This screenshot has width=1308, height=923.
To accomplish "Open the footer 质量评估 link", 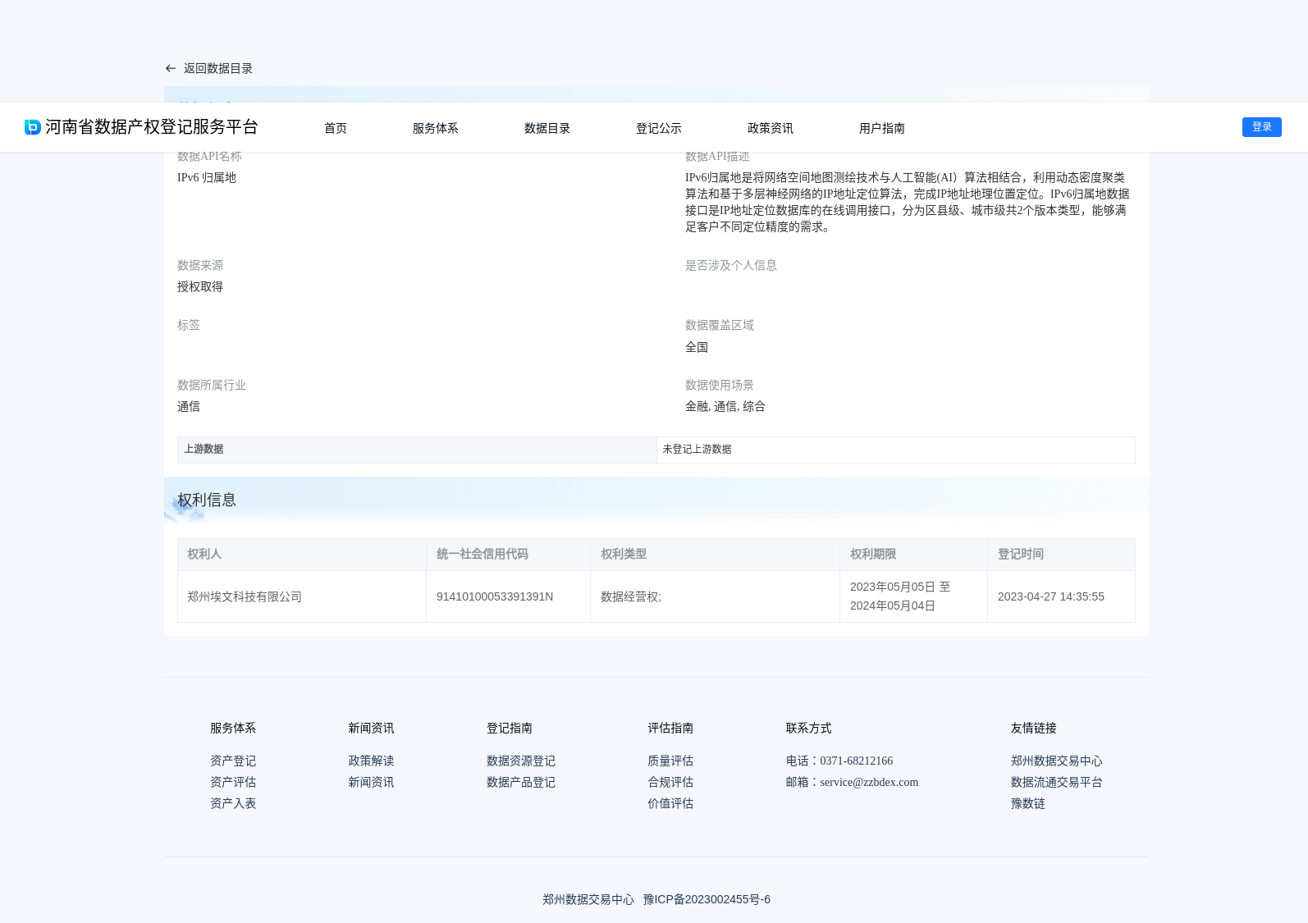I will 670,761.
